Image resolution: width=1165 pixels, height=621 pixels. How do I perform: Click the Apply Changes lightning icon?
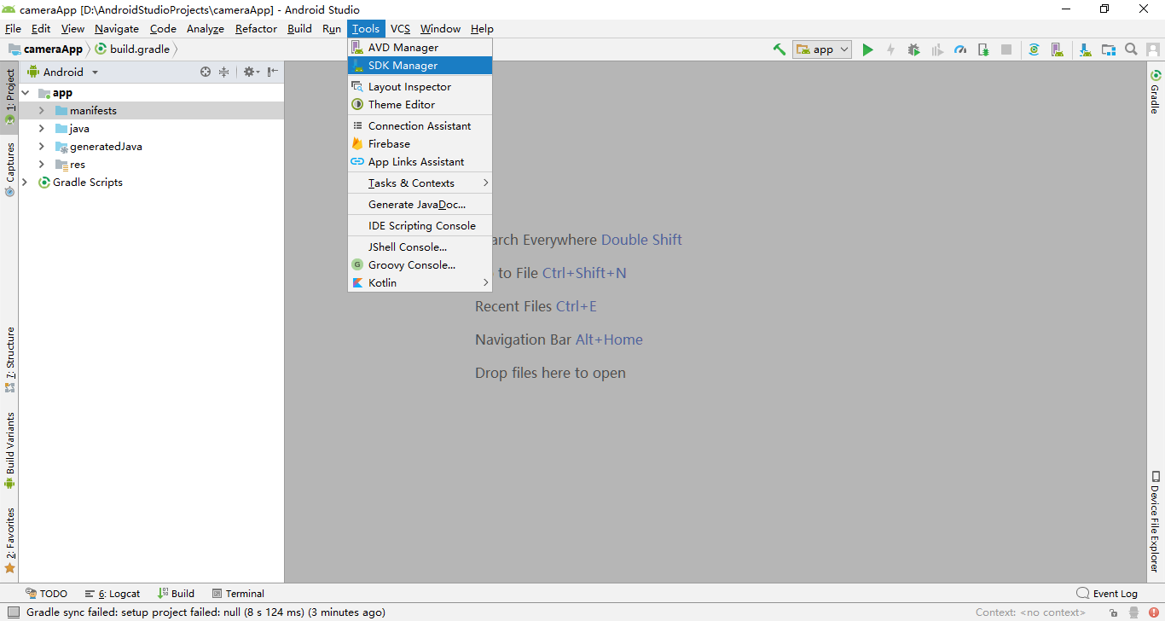point(890,49)
